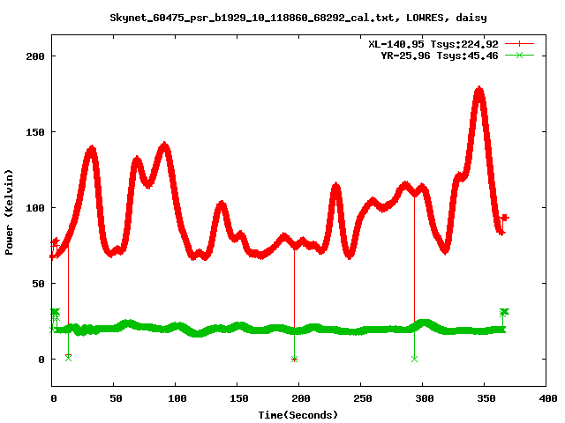The height and width of the screenshot is (423, 565).
Task: Click the x-axis tick label 50
Action: [116, 398]
